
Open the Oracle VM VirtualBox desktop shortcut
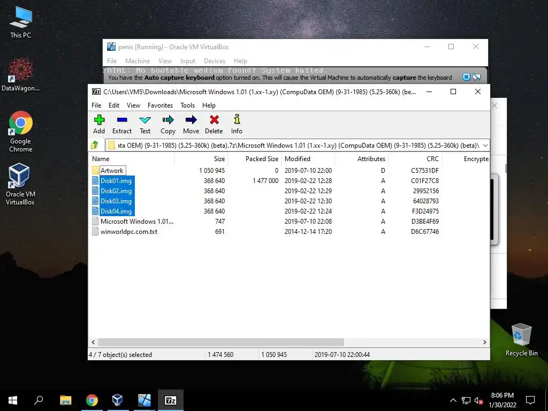point(20,184)
